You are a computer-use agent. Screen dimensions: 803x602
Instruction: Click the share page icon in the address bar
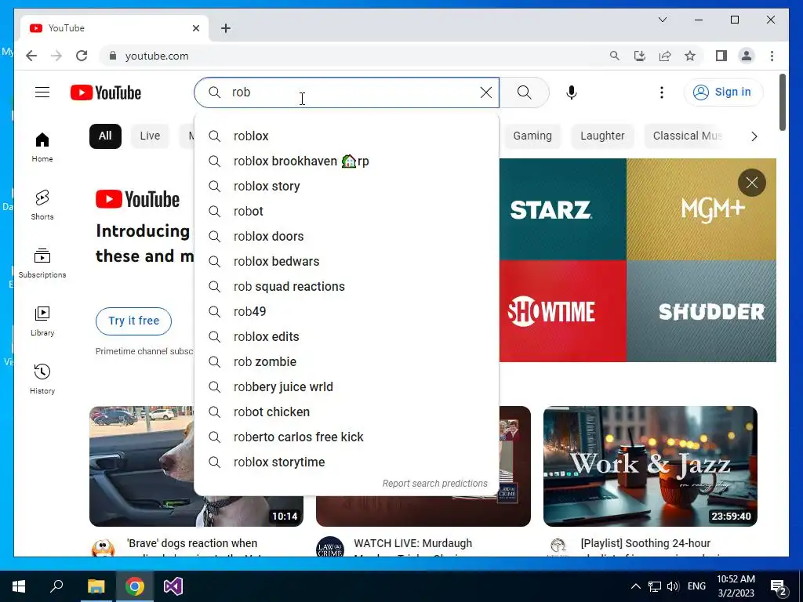[x=665, y=56]
